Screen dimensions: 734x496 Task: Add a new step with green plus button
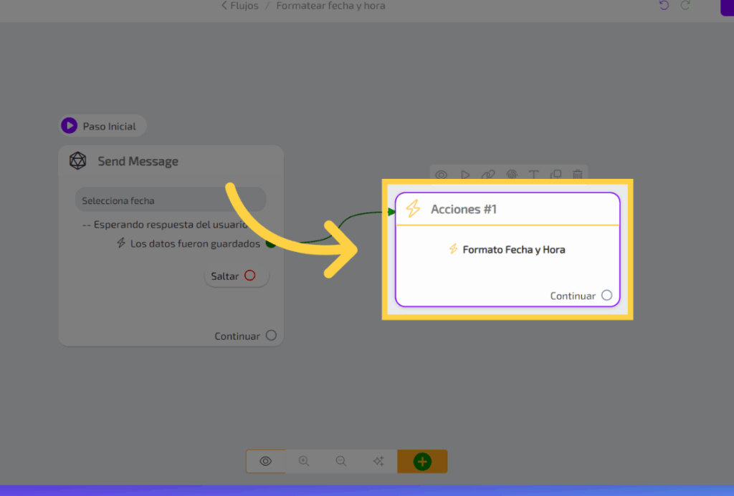[422, 462]
